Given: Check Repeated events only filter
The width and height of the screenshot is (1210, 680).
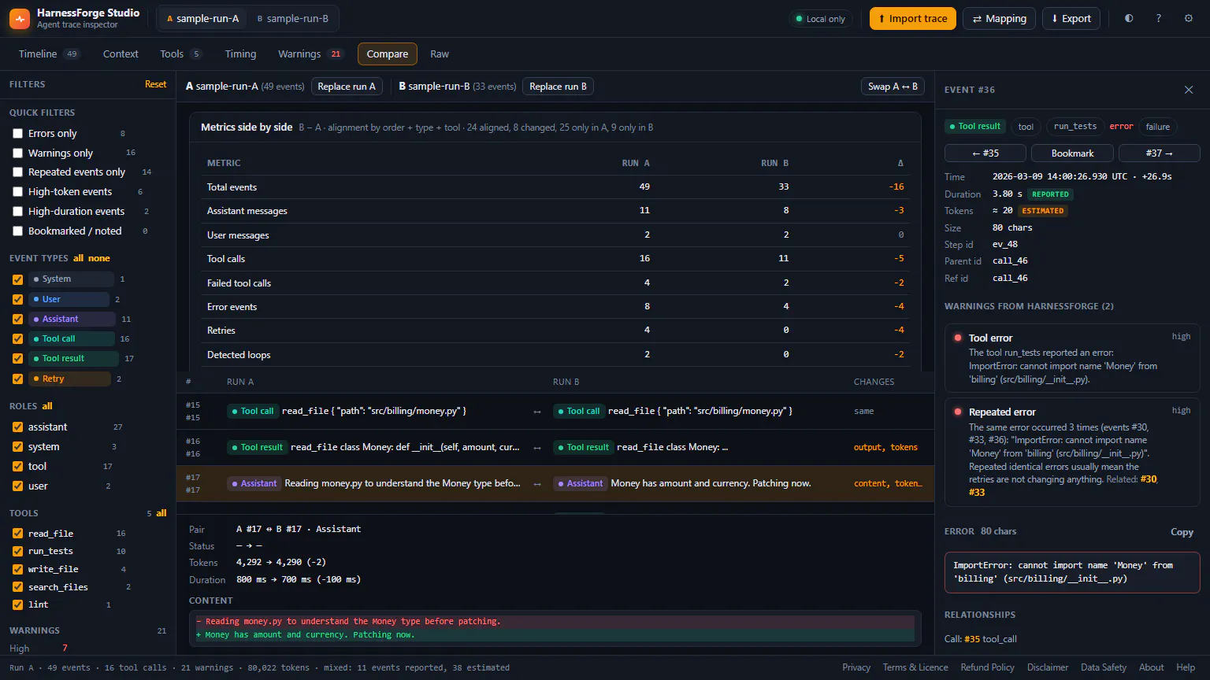Looking at the screenshot, I should point(17,172).
